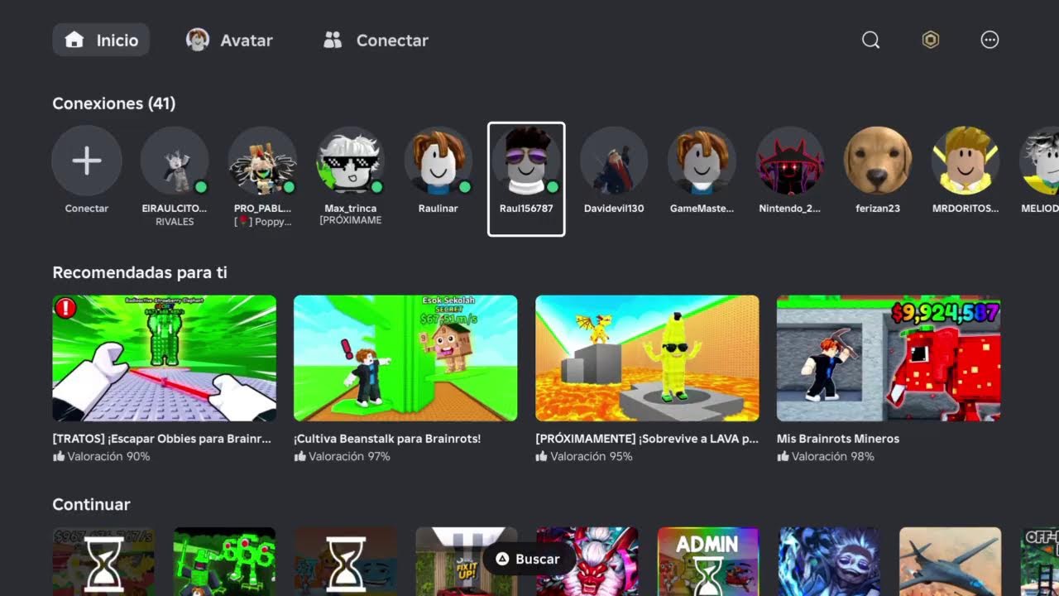The width and height of the screenshot is (1059, 596).
Task: Open ElRAULCITO friend avatar
Action: 175,161
